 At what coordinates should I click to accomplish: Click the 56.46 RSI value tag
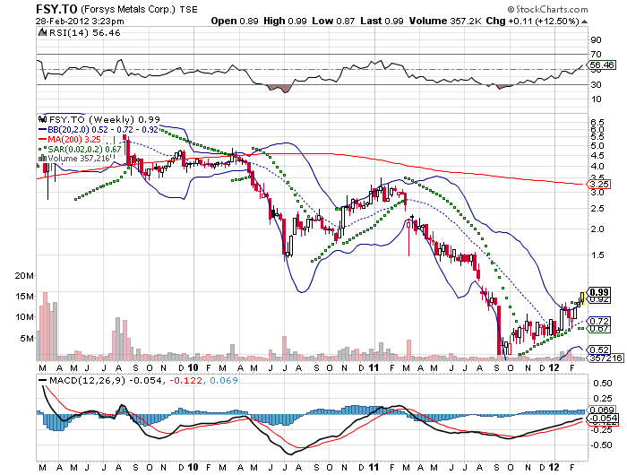[601, 65]
